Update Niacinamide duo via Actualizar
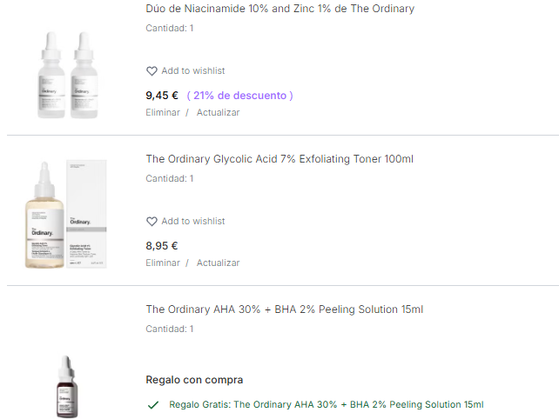This screenshot has width=559, height=419. pos(219,112)
